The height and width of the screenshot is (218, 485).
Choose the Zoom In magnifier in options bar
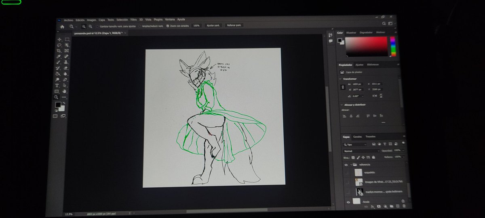pos(84,27)
